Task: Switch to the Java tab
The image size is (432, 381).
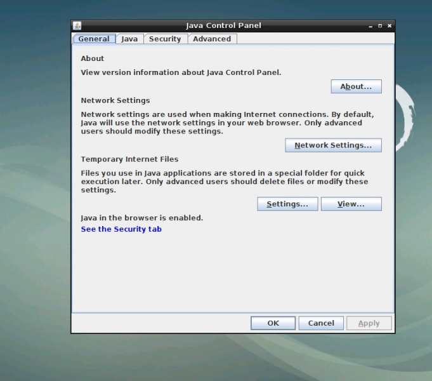Action: 129,39
